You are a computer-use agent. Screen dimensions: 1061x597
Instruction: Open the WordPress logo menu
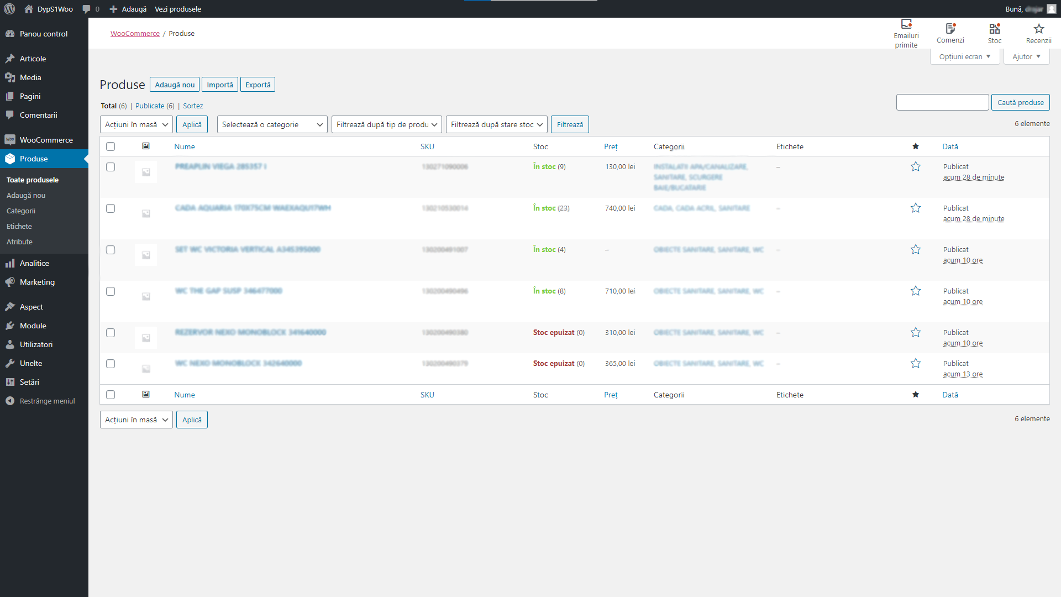click(x=9, y=9)
